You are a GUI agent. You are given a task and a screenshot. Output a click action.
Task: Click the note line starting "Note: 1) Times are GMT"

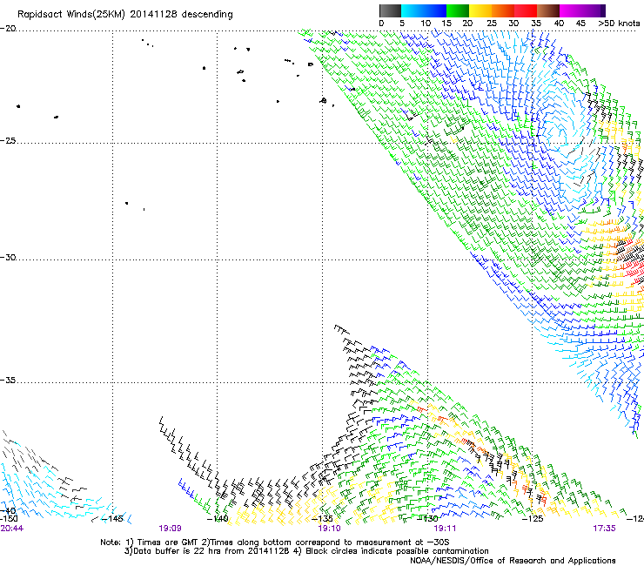(275, 542)
